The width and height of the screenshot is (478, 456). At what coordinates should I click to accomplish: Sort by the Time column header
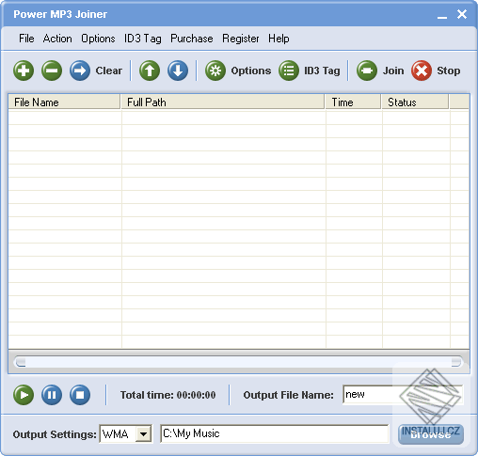(353, 102)
